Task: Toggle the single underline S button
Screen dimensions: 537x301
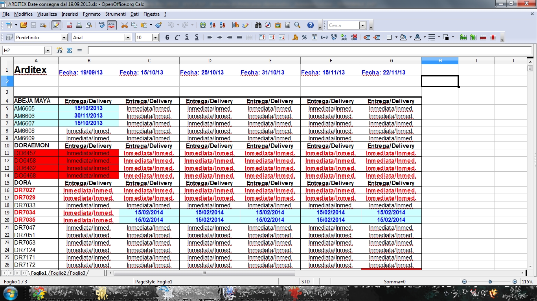Action: point(187,38)
